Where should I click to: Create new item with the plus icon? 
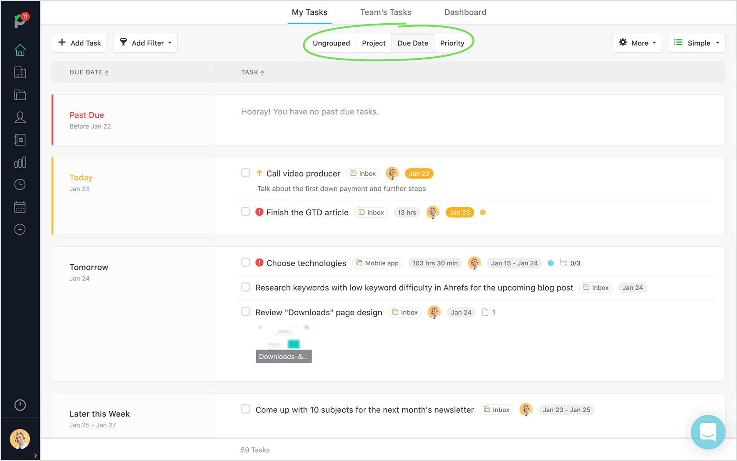point(20,229)
